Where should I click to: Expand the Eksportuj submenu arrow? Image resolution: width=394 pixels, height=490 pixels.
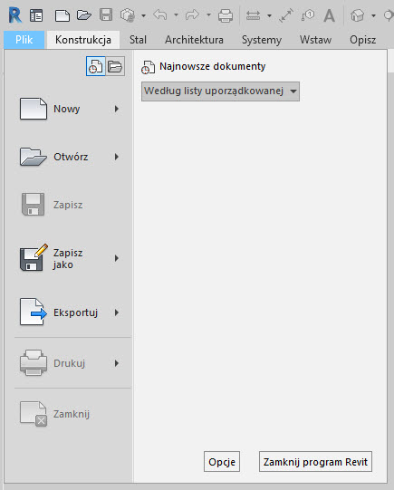pos(117,312)
